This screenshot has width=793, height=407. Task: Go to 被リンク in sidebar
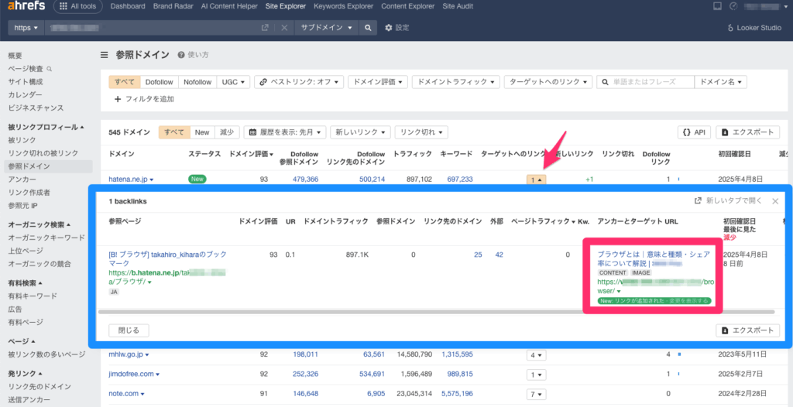click(x=22, y=140)
